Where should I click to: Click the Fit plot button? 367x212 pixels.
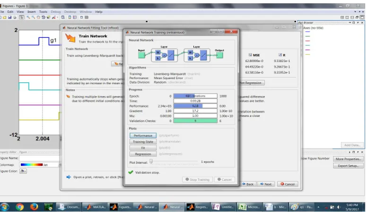tap(143, 148)
